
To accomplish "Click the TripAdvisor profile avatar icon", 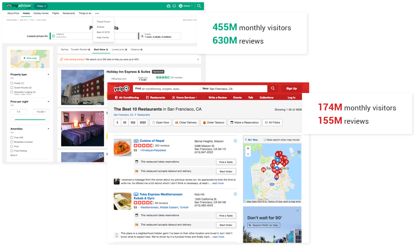I will click(180, 6).
